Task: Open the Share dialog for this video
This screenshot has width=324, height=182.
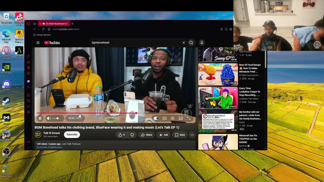Action: tap(147, 135)
